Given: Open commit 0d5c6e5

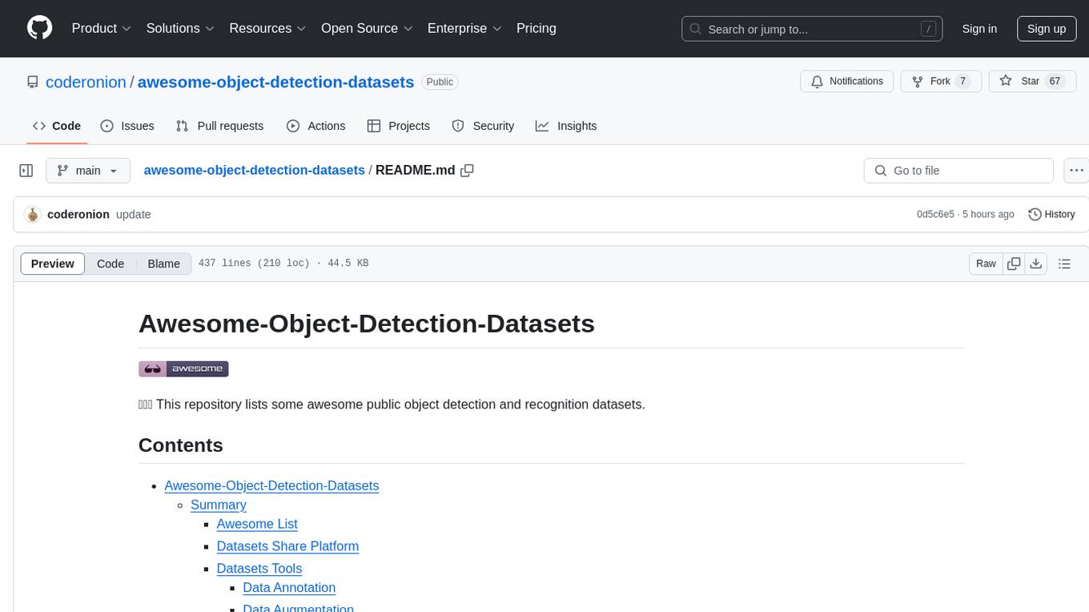Looking at the screenshot, I should pyautogui.click(x=935, y=215).
